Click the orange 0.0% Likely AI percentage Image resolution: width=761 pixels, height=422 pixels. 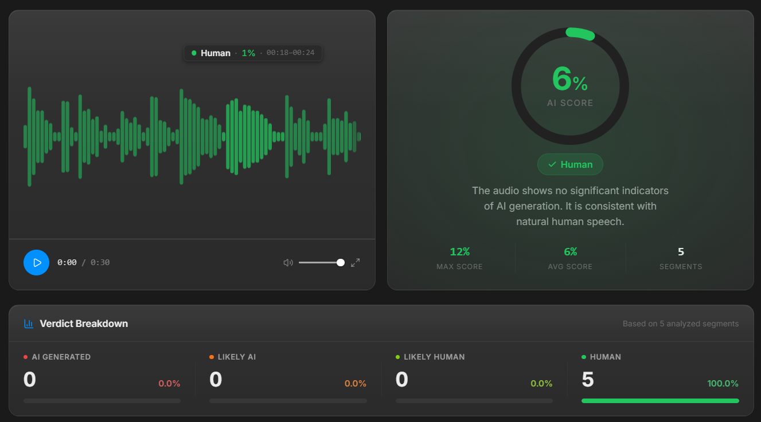[x=356, y=384]
